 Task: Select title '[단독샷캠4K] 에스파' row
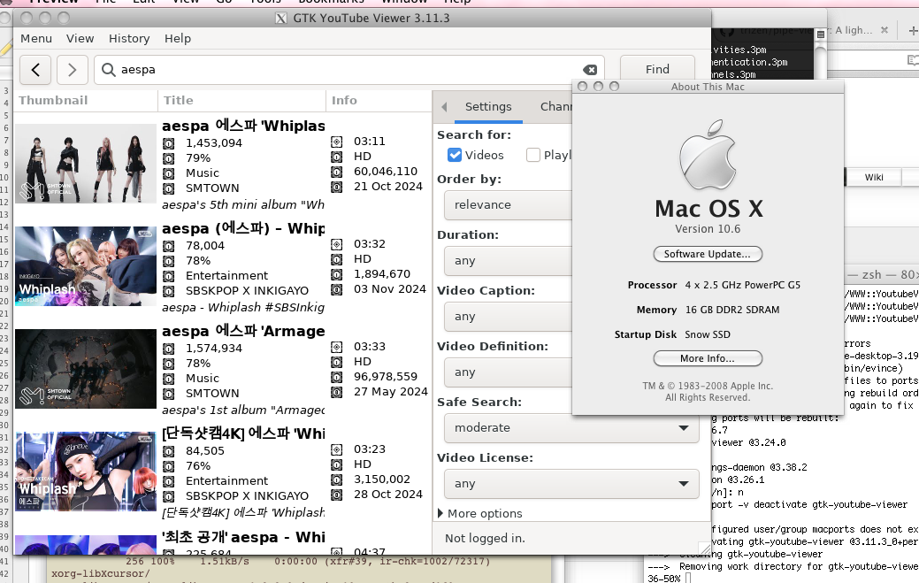243,433
